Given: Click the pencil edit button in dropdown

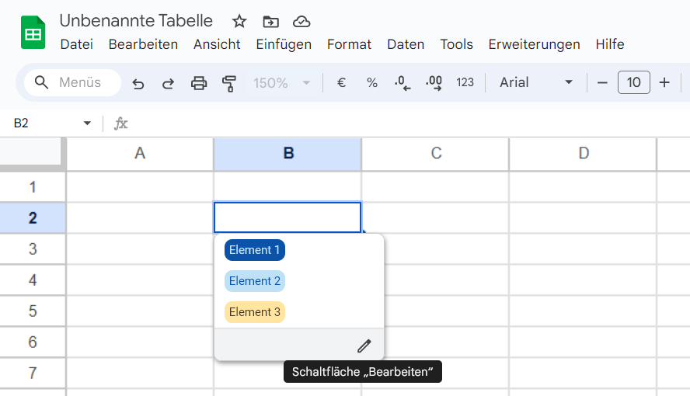Looking at the screenshot, I should (364, 346).
